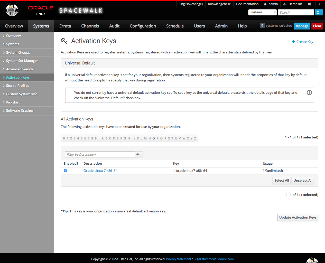This screenshot has width=325, height=263.
Task: Open the Configuration tab
Action: pos(143,26)
